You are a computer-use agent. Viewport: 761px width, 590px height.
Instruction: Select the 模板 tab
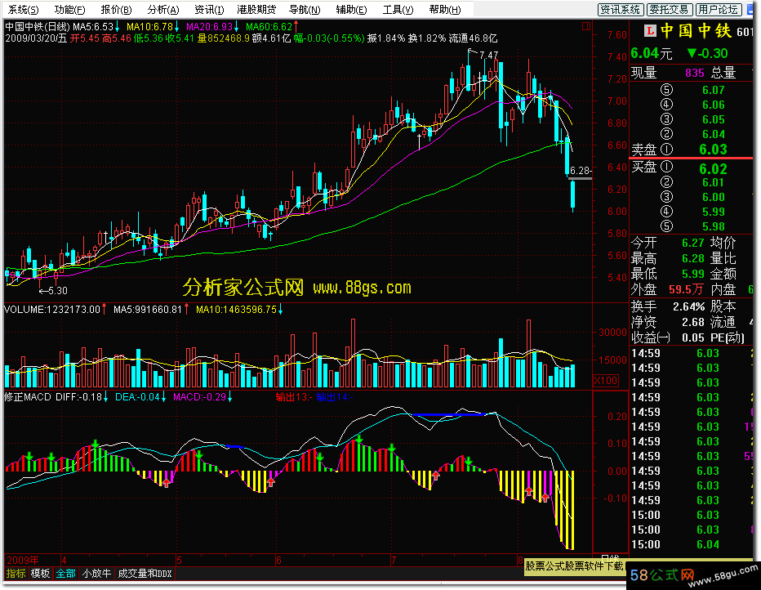pos(40,574)
